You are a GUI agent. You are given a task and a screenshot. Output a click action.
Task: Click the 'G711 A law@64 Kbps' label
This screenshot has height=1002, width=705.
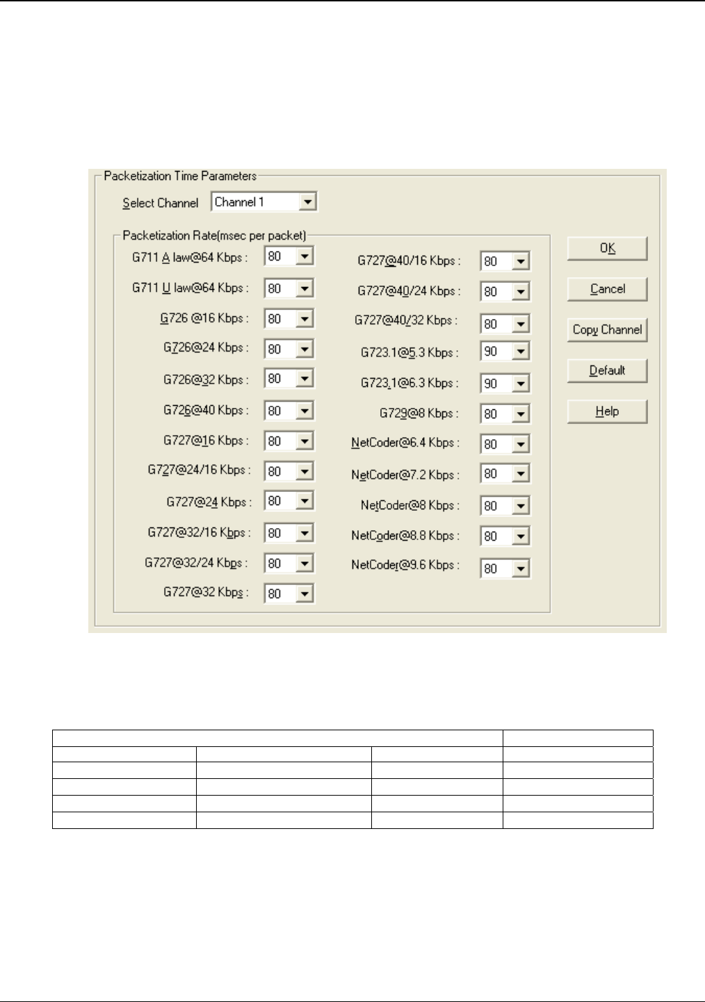tap(190, 258)
